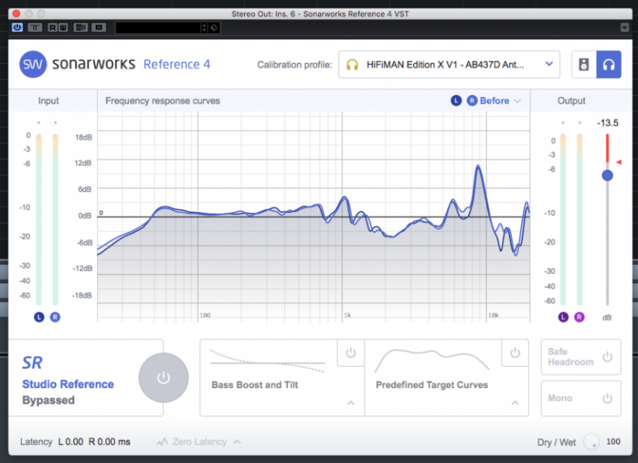Click the yellow headphone icon in profile field
The width and height of the screenshot is (638, 463).
pyautogui.click(x=352, y=65)
